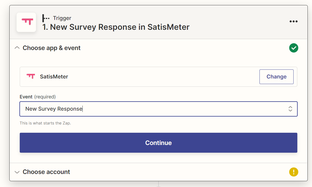This screenshot has width=312, height=187.
Task: Click the yellow warning icon for Choose account
Action: click(294, 172)
